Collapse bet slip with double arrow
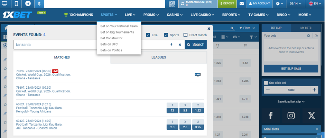Screen dimensions: 325x138 tap(316, 36)
